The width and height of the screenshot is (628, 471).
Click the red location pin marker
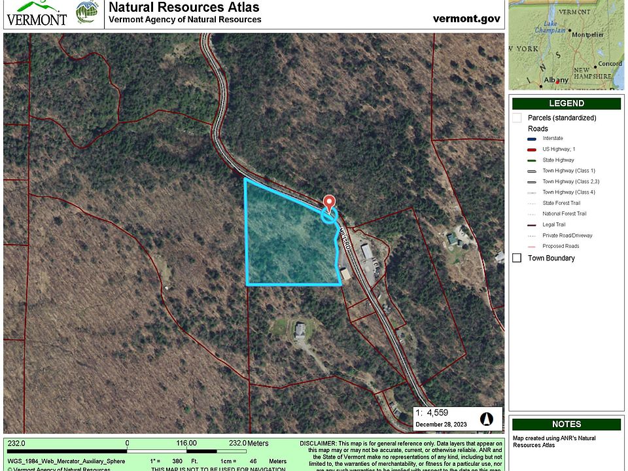329,202
